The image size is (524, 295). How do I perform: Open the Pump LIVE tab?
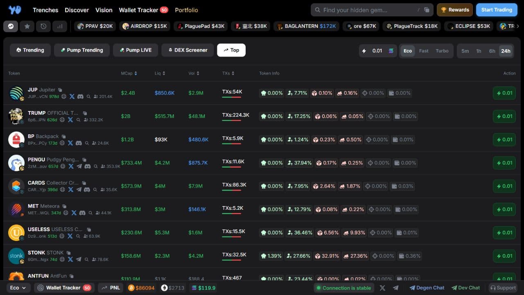(x=136, y=50)
